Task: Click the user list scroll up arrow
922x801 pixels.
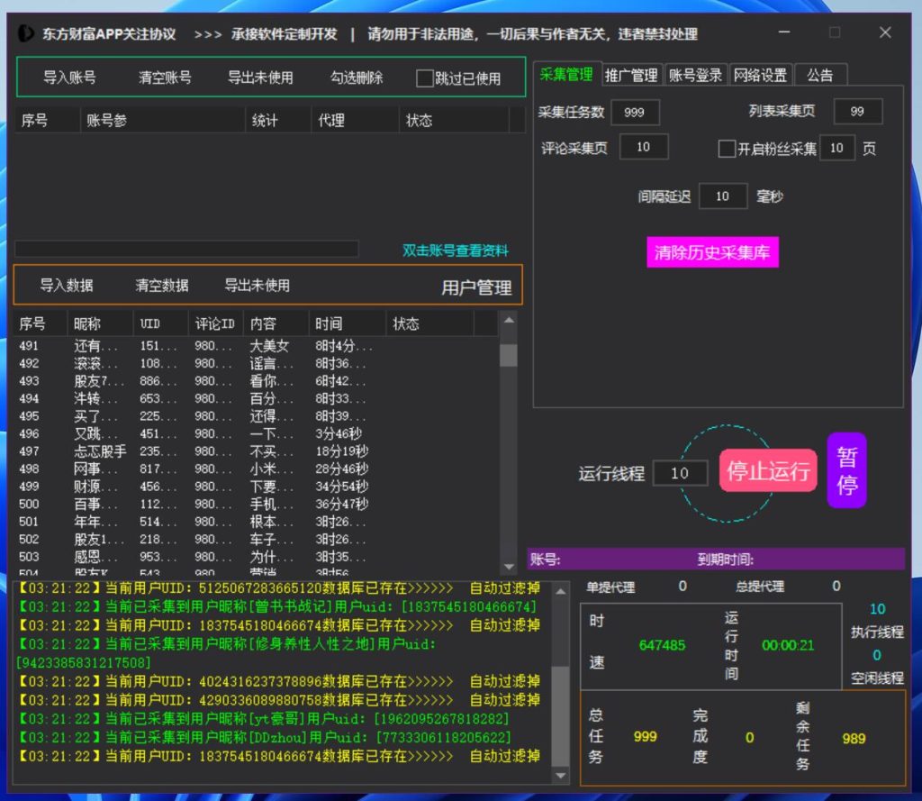Action: (x=509, y=320)
